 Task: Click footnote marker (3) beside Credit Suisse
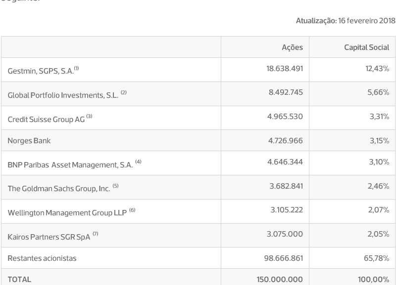click(x=89, y=116)
